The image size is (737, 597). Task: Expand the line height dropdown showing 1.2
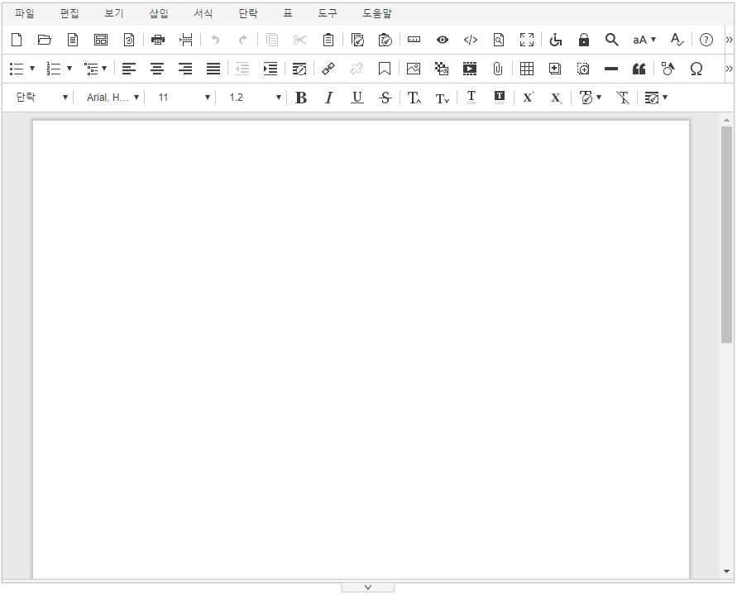(255, 98)
